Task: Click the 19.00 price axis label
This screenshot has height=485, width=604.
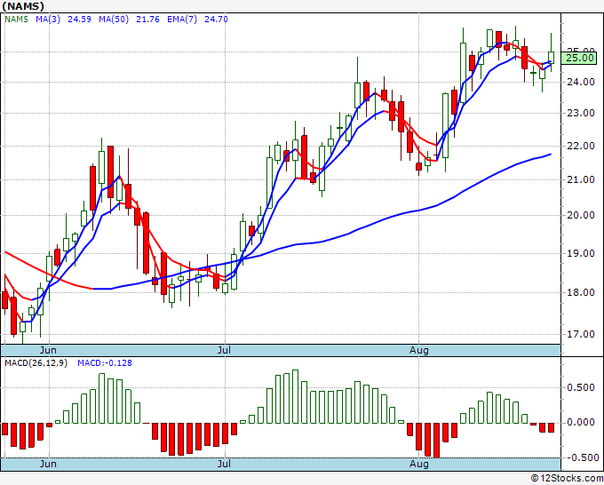Action: pos(581,253)
